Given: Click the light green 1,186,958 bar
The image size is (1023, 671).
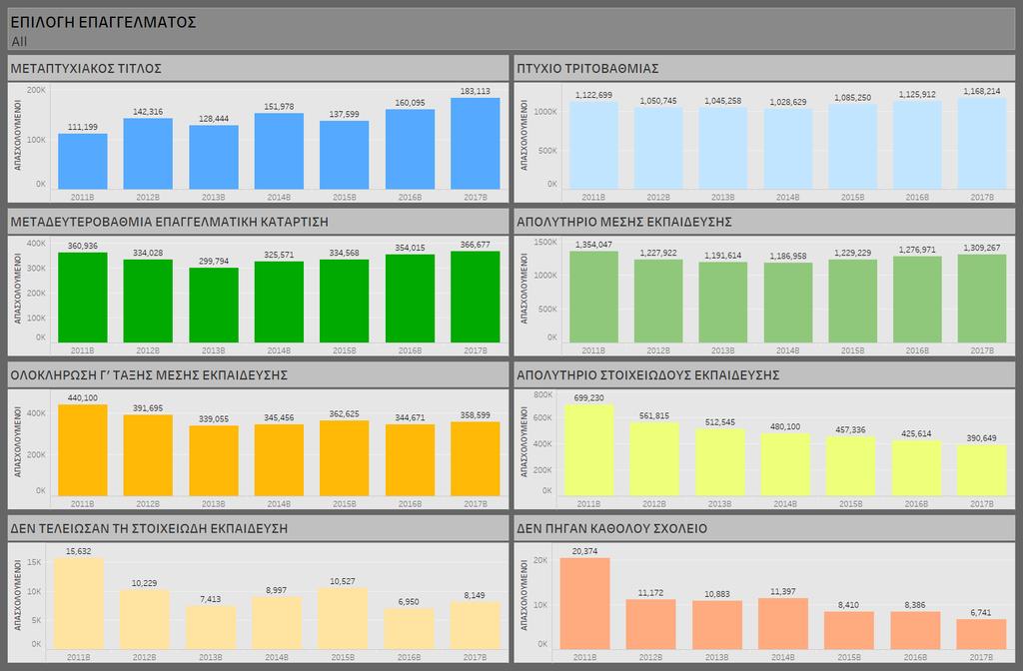Looking at the screenshot, I should point(788,303).
